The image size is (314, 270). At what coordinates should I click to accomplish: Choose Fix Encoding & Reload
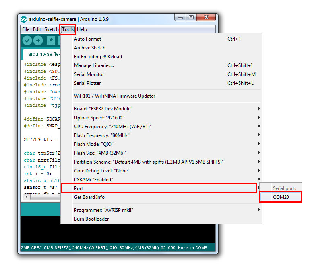tap(161, 57)
